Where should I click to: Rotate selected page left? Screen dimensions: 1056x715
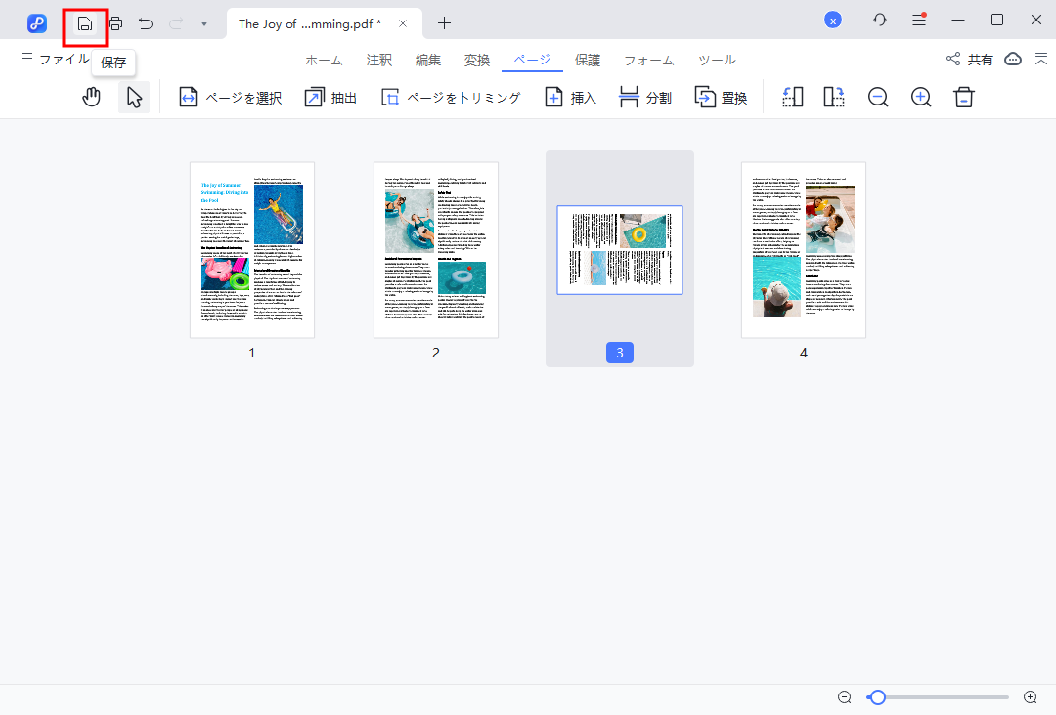(793, 98)
